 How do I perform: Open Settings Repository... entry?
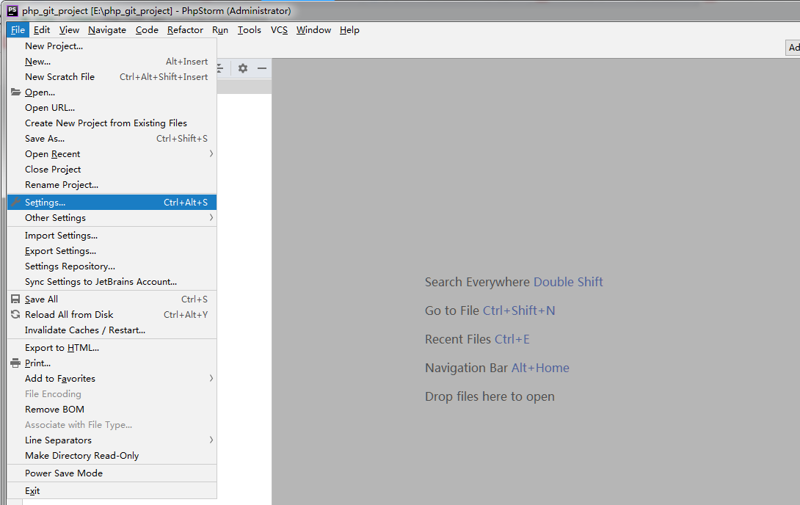112,266
